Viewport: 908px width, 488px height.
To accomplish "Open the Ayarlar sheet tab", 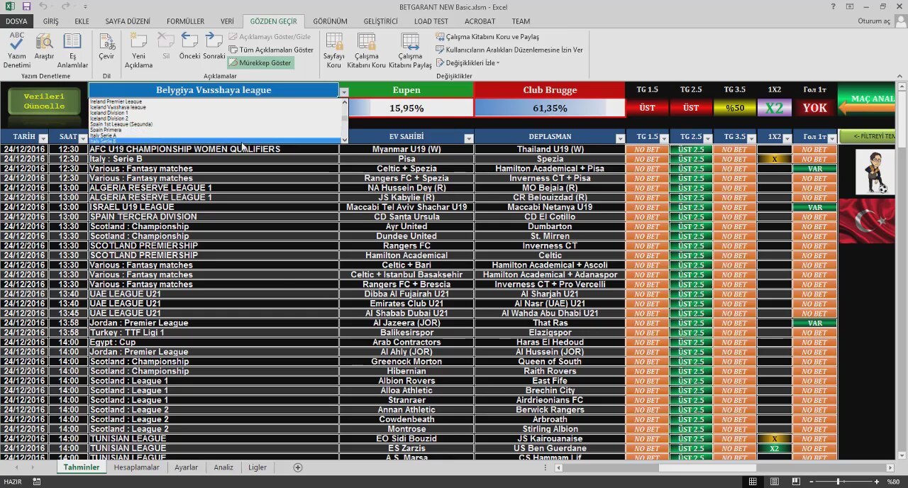I will [x=187, y=467].
